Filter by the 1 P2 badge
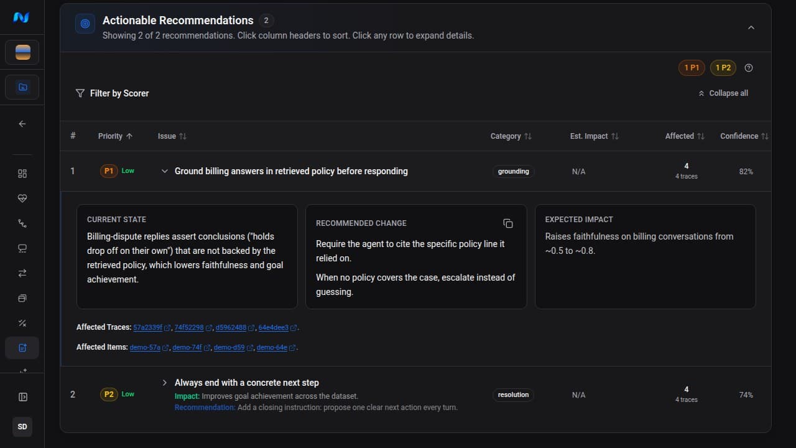The image size is (796, 448). (x=723, y=68)
